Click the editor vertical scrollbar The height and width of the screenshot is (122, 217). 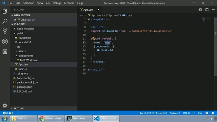[216, 47]
